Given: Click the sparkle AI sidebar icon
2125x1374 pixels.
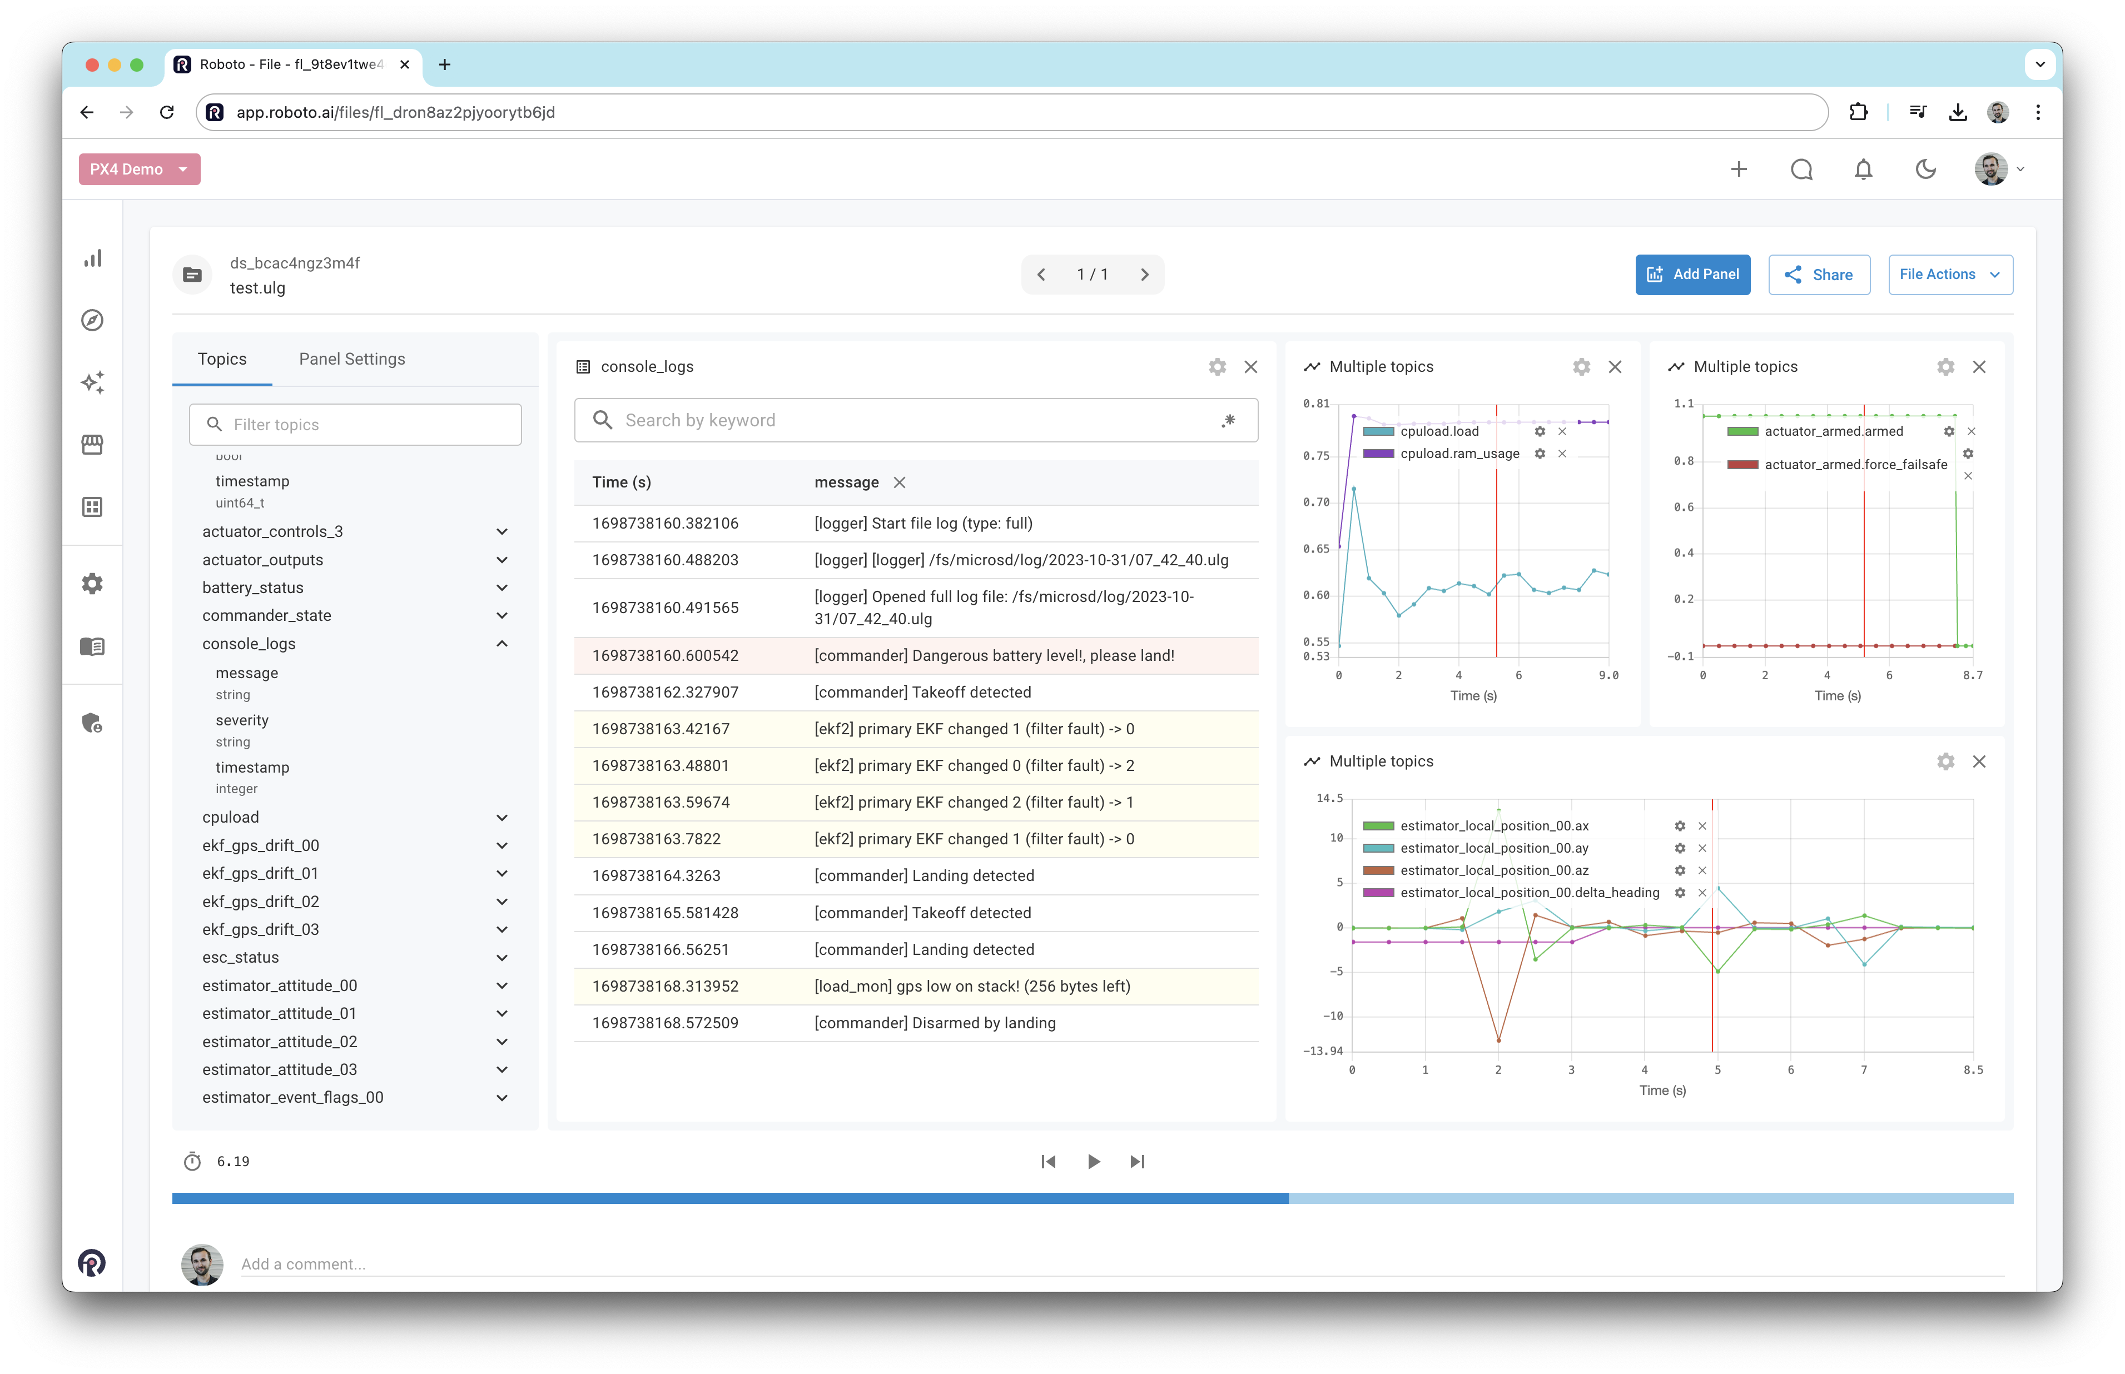Looking at the screenshot, I should 93,383.
